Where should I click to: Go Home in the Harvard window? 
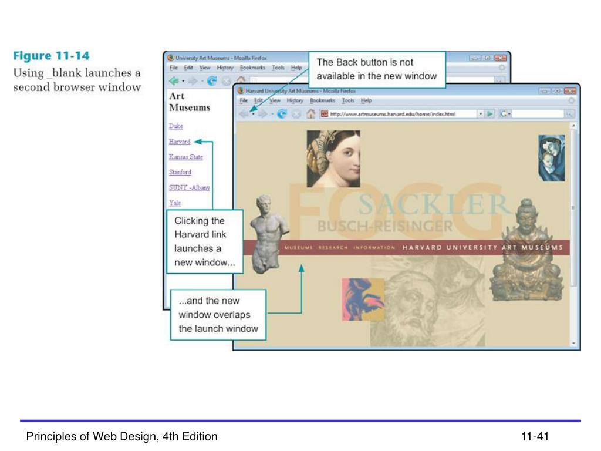point(310,113)
